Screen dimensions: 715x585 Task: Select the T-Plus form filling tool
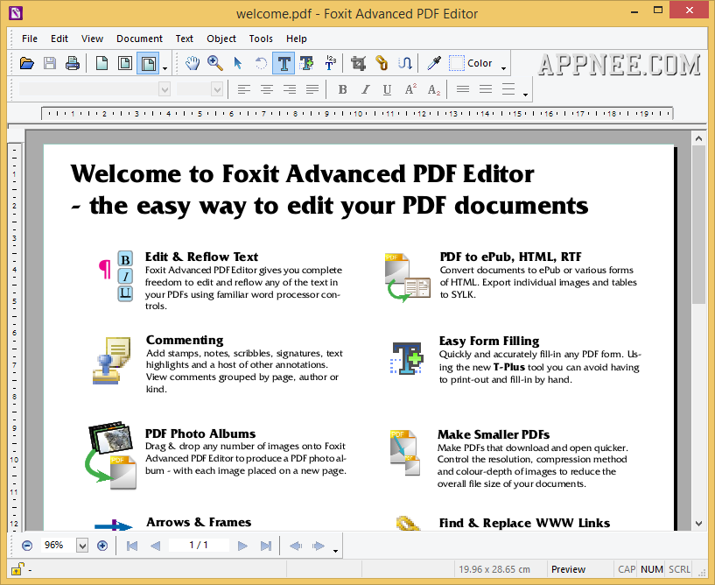[x=306, y=63]
